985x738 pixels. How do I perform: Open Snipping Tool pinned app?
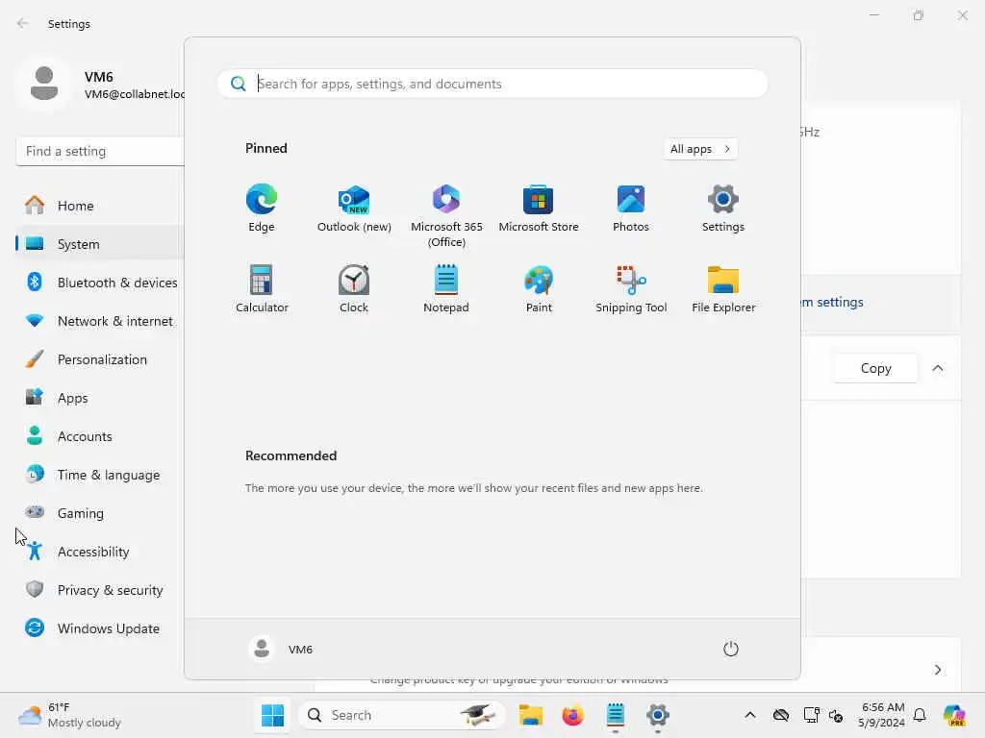point(631,289)
